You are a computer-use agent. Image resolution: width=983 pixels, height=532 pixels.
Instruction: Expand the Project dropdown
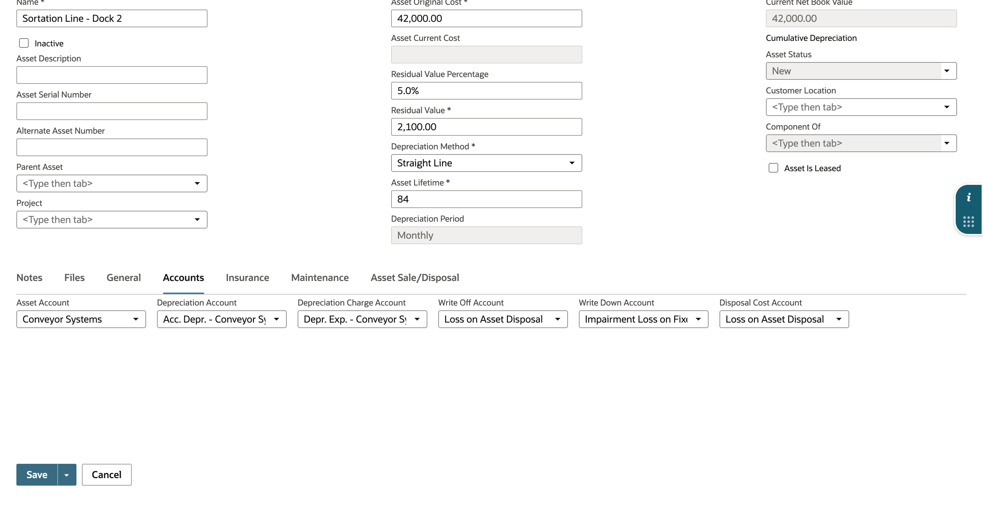click(x=197, y=220)
